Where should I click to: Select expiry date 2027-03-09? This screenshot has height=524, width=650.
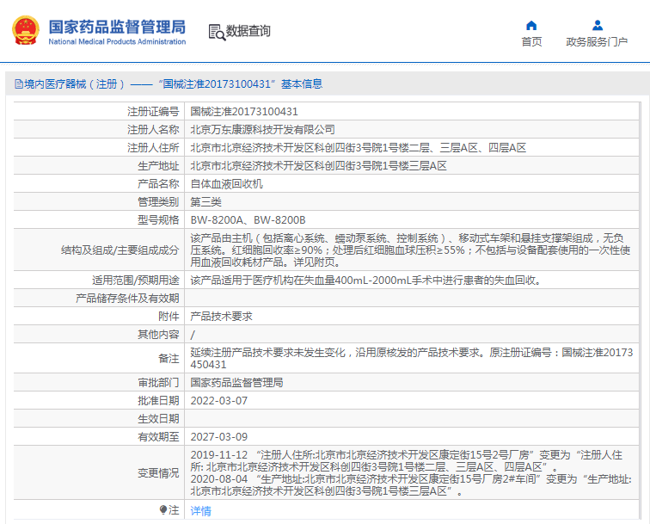coord(219,437)
